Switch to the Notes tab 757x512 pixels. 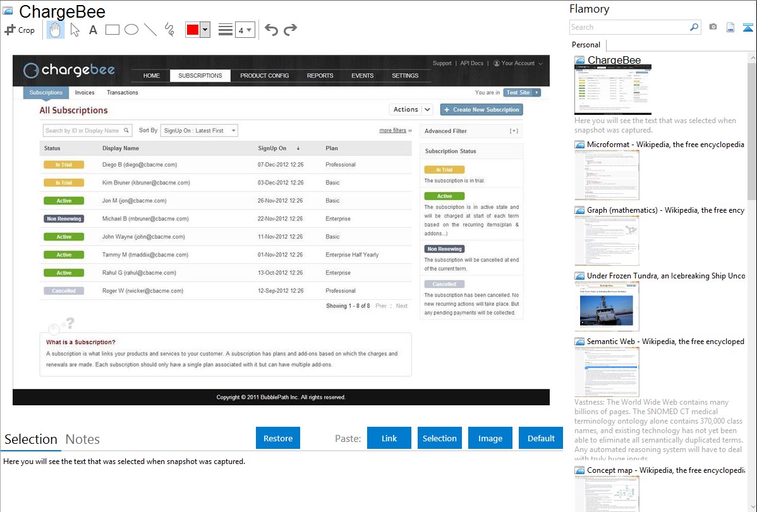[83, 439]
